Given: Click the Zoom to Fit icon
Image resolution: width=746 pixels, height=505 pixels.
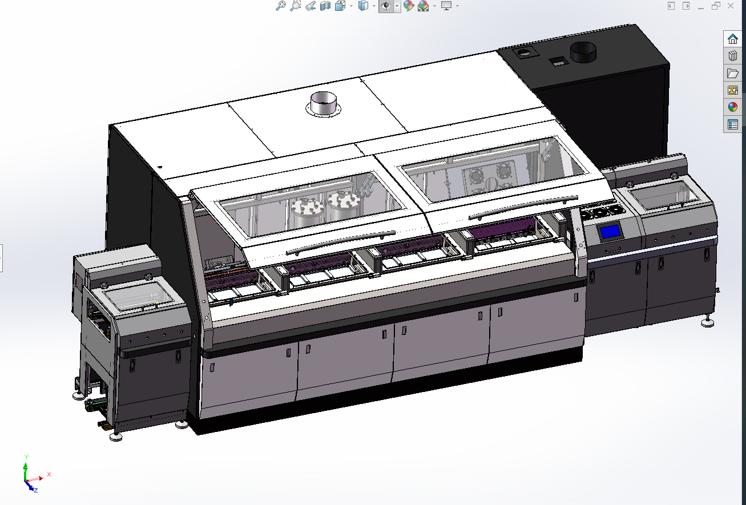Looking at the screenshot, I should pos(280,6).
